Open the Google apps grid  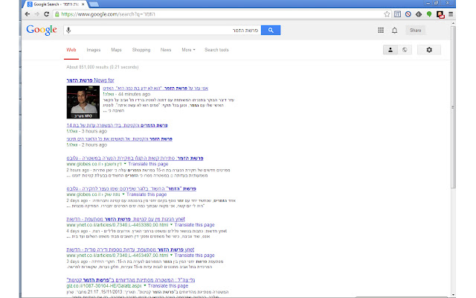point(381,30)
